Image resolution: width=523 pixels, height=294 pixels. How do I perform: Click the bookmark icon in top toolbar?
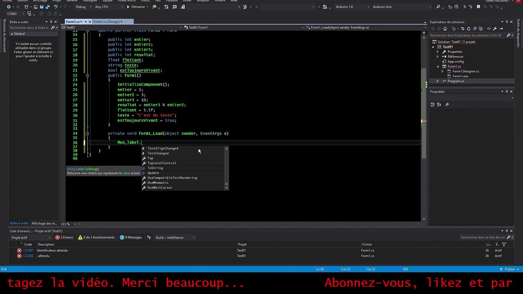pyautogui.click(x=478, y=7)
